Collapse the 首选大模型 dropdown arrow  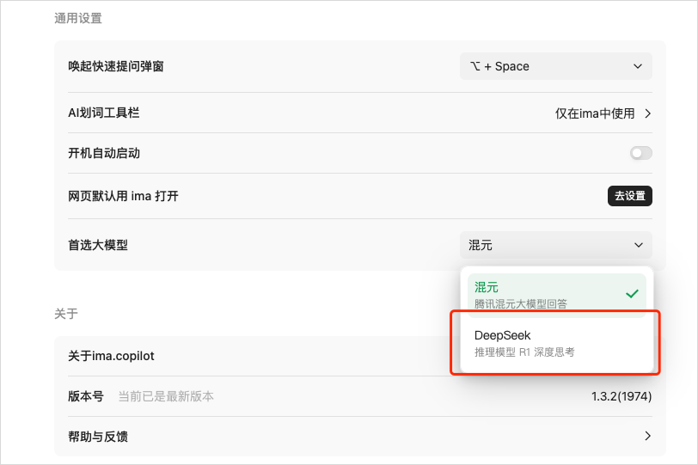pos(639,245)
